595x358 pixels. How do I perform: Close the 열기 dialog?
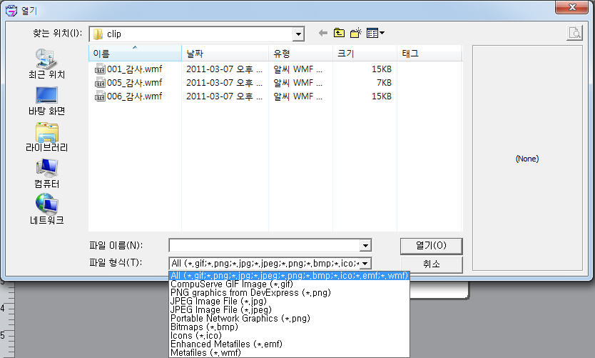[x=572, y=7]
